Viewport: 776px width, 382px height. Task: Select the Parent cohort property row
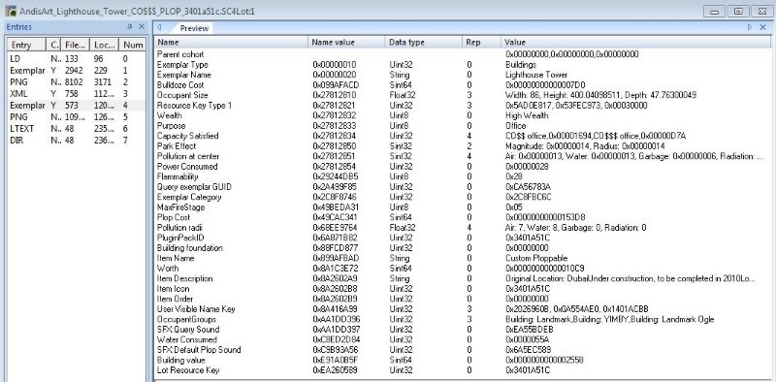[x=463, y=54]
